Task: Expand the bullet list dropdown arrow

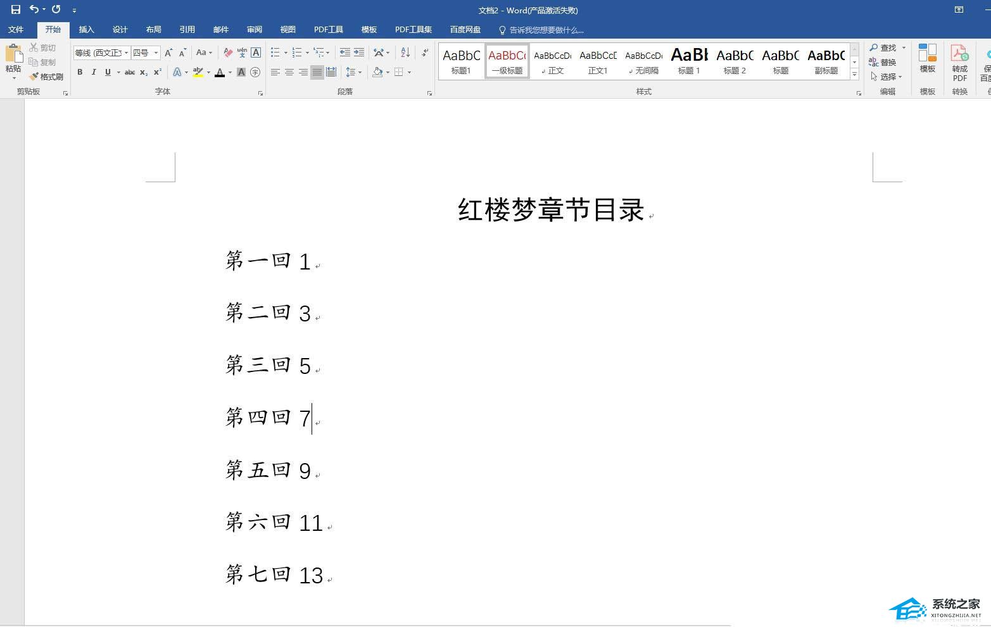Action: (x=286, y=53)
